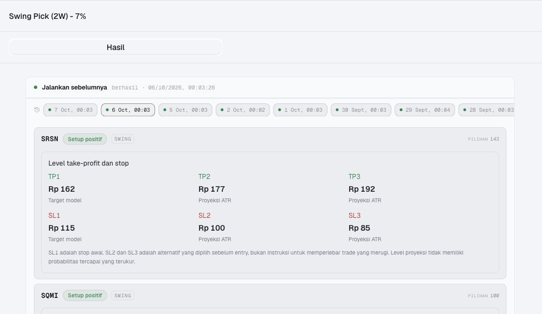Click the history clock icon beside run chips
This screenshot has height=314, width=542.
point(37,110)
